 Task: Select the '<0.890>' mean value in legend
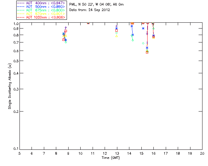click(58, 6)
